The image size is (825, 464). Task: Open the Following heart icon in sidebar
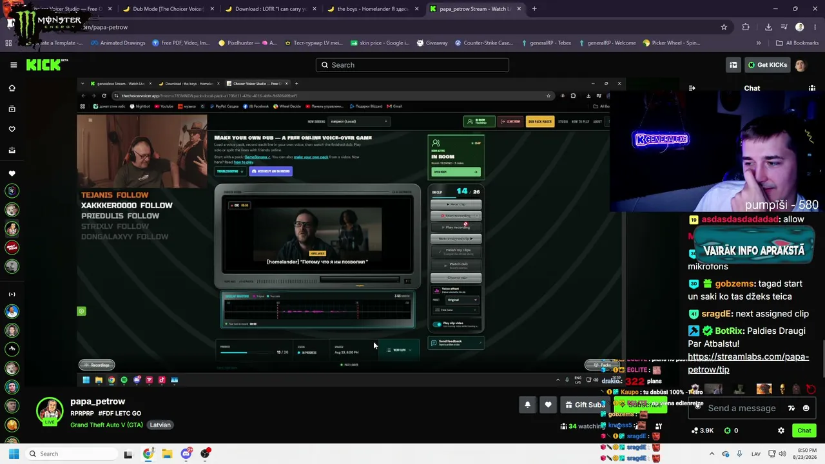[x=12, y=130]
